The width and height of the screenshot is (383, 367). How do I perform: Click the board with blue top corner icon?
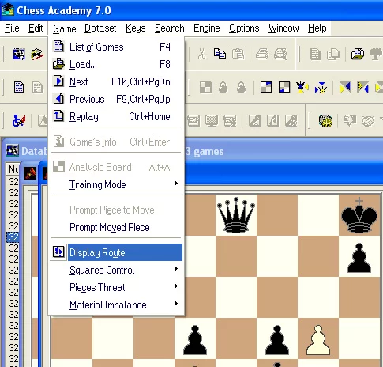(266, 87)
